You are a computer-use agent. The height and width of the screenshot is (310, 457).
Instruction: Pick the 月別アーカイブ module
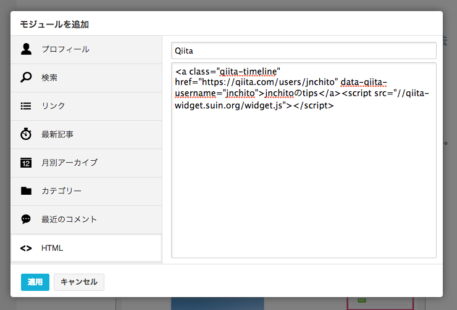point(86,163)
